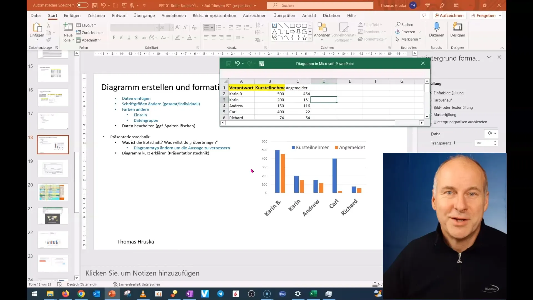Click the bullet list icon

206,27
